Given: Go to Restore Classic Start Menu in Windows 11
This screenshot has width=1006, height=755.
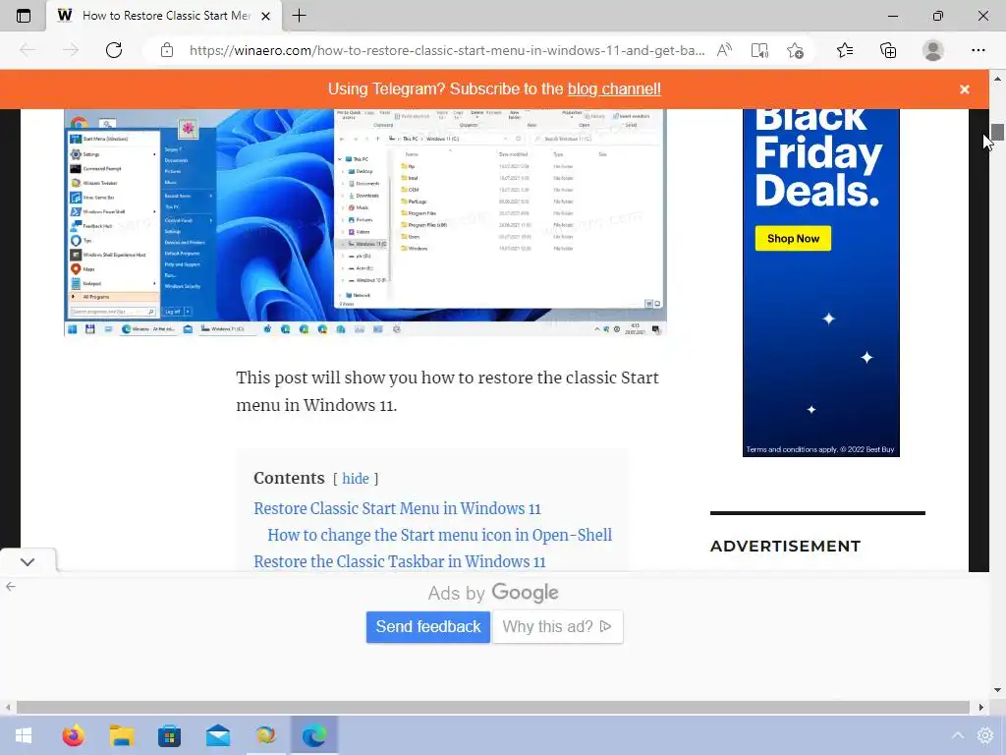Looking at the screenshot, I should (397, 508).
